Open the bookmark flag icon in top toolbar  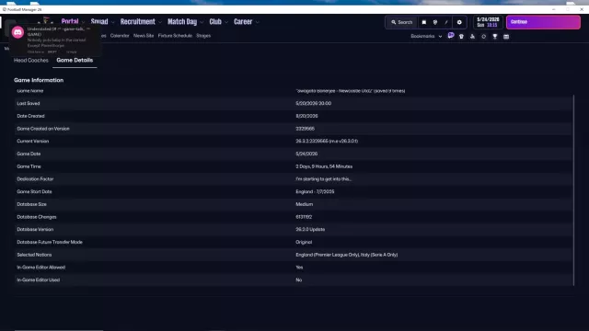coord(423,22)
